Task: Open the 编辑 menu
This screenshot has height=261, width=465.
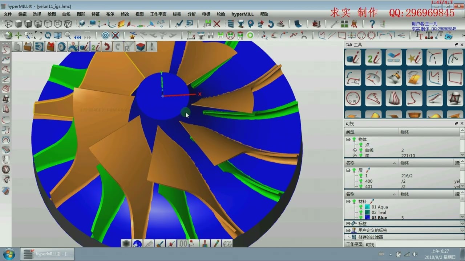Action: pos(23,14)
